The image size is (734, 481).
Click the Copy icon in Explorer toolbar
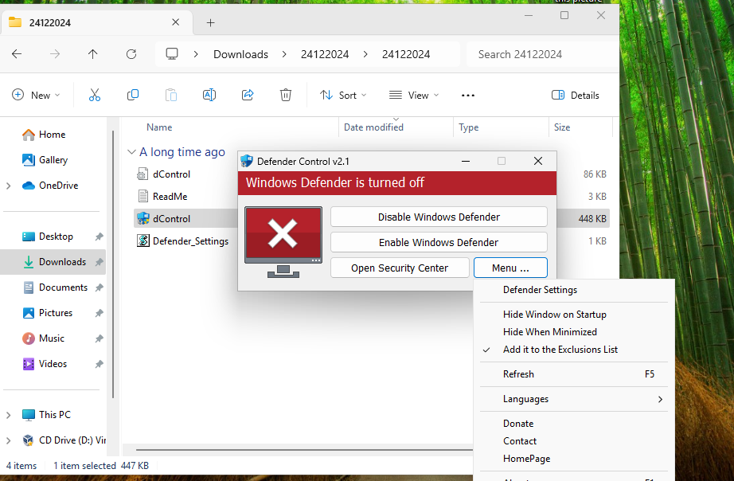point(133,95)
